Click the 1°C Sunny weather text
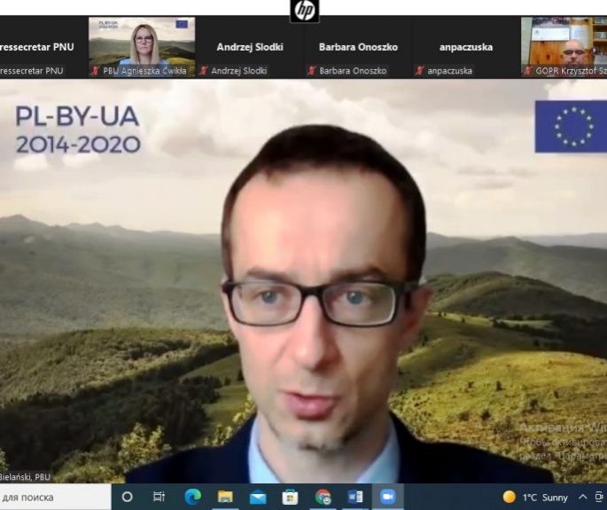Screen dimensions: 607x510 coord(544,497)
